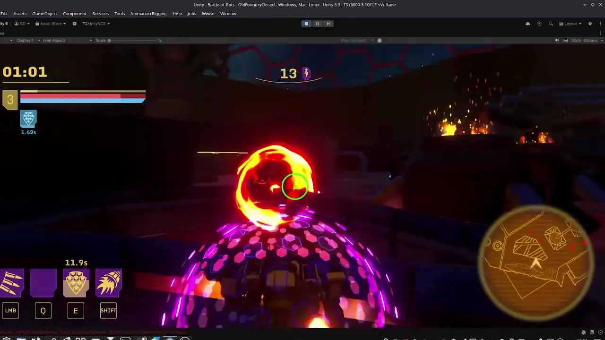Click the shield buff icon showing 1.62s
Viewport: 605px width, 340px height.
pos(28,119)
